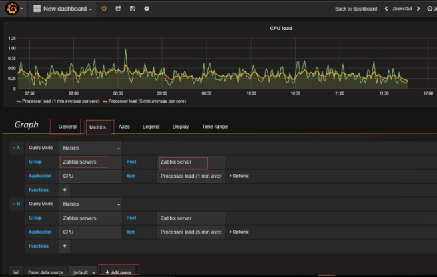Open the New dashboard picker dropdown
Image resolution: width=437 pixels, height=277 pixels.
(x=63, y=9)
